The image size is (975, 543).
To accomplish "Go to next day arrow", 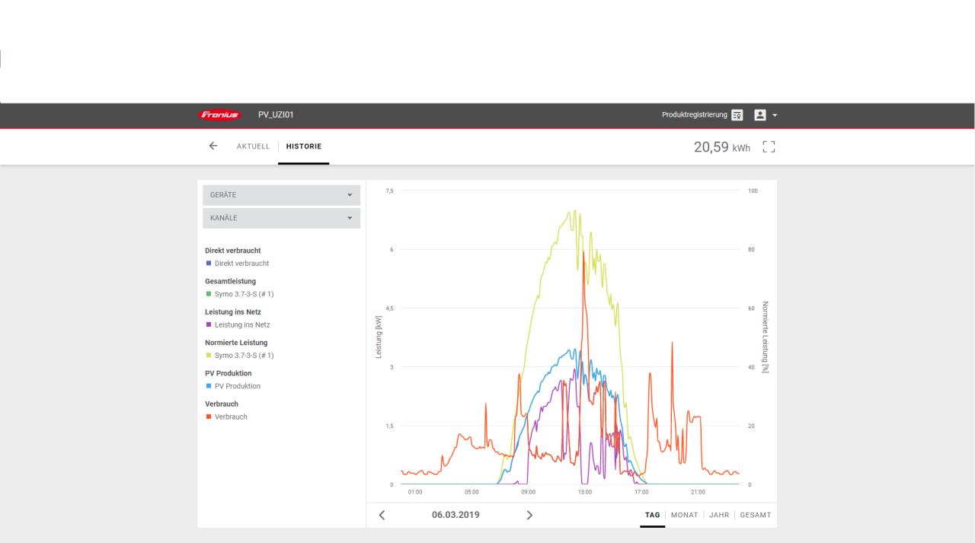I will 529,515.
